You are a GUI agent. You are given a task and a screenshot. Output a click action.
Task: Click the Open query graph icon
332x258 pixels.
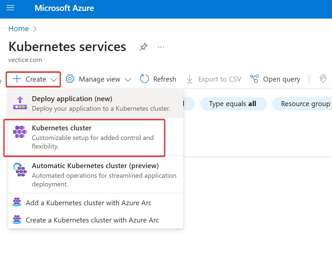254,79
